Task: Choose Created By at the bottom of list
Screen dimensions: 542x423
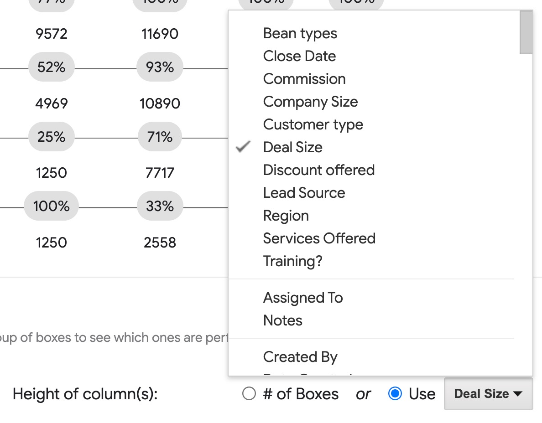Action: (300, 357)
